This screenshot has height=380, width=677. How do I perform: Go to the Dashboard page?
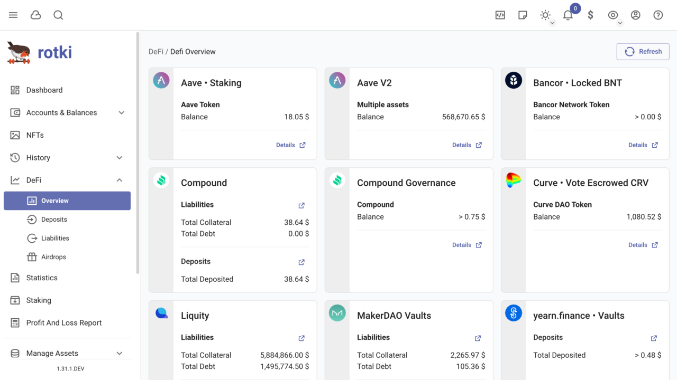[x=67, y=90]
